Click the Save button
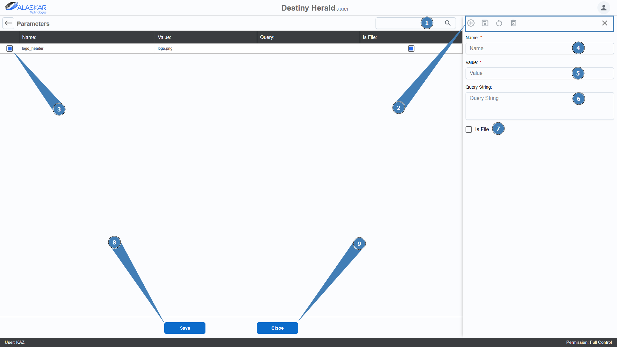 185,328
